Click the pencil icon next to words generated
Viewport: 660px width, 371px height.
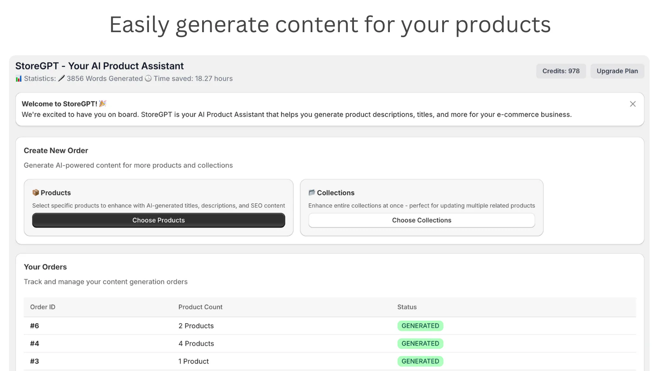pos(62,78)
